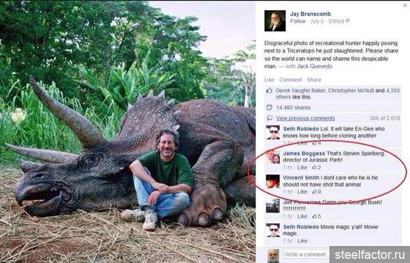Viewport: 410px width, 263px height.
Task: Open Jay Branscomb's name link
Action: pos(310,14)
